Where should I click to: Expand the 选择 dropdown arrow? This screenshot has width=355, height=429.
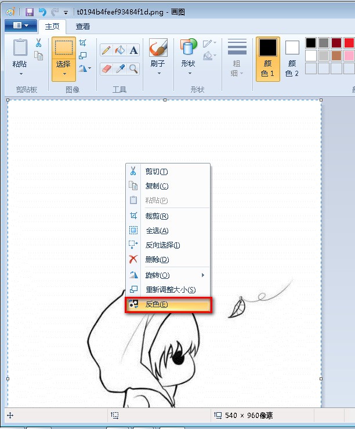pos(64,74)
